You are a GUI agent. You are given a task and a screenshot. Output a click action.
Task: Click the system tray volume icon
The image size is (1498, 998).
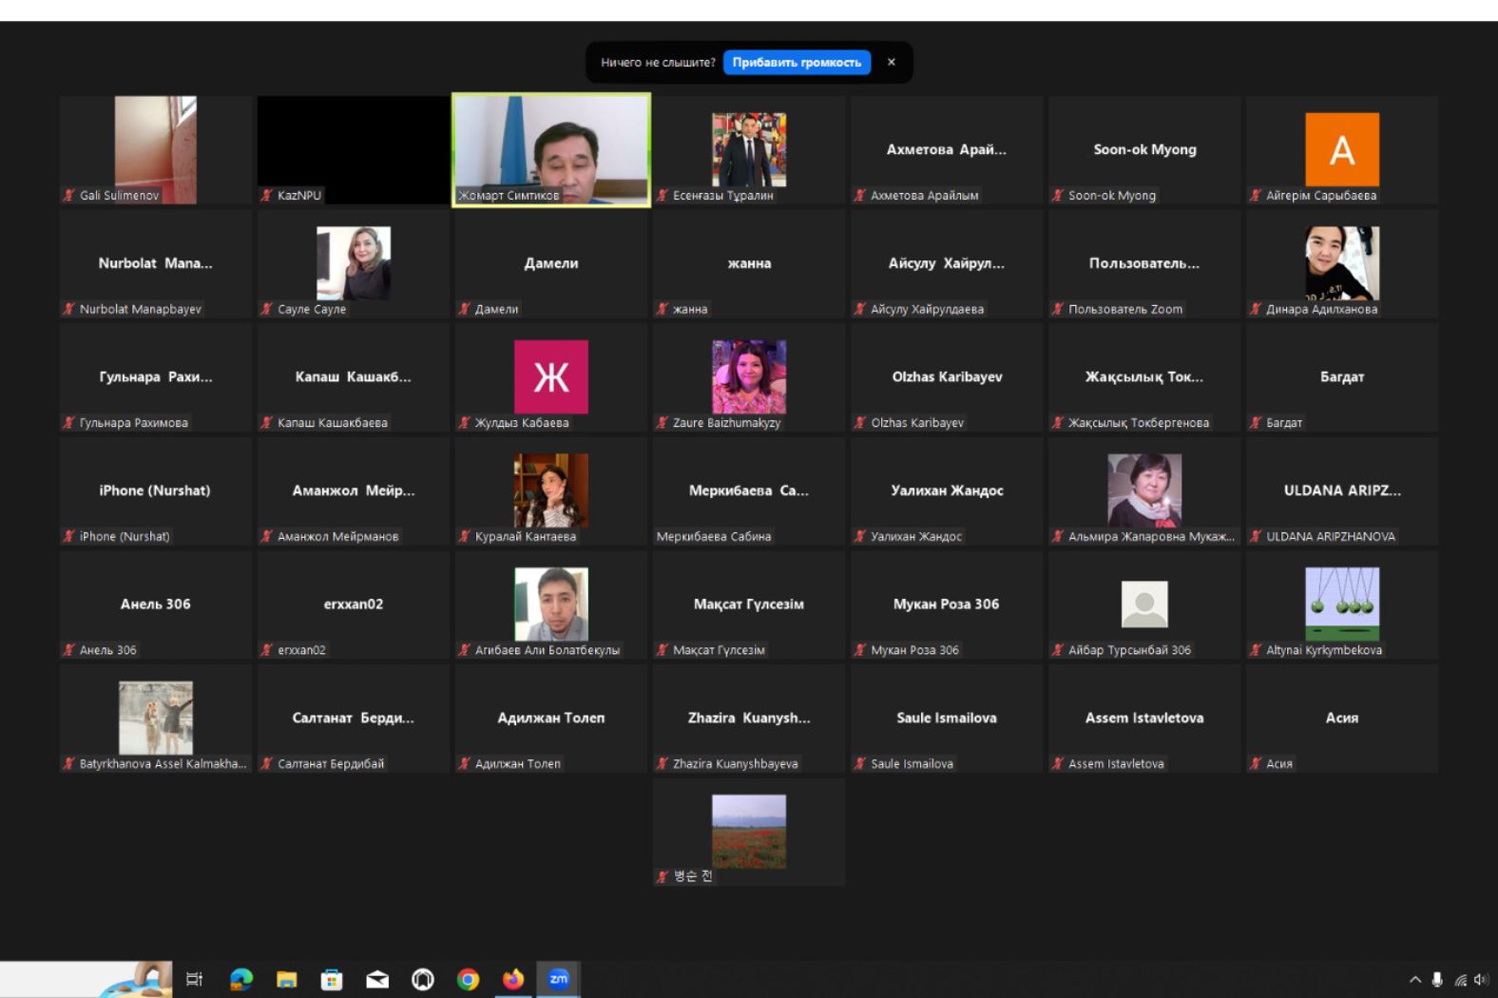1481,980
